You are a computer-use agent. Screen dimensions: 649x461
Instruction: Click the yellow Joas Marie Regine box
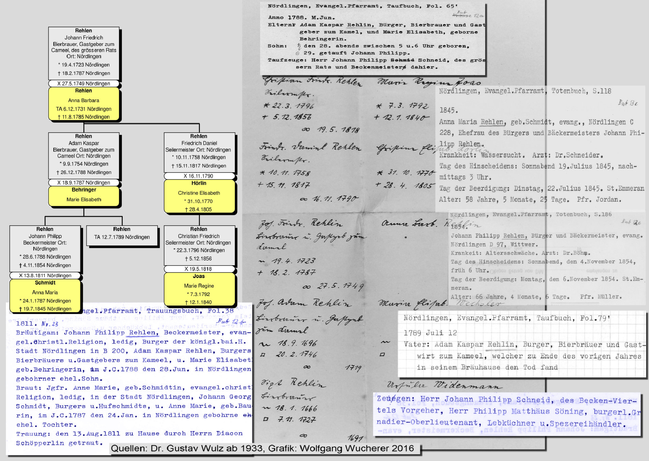199,289
